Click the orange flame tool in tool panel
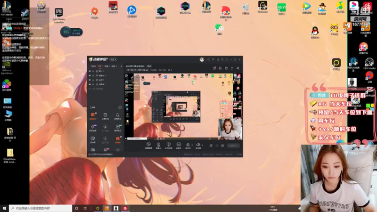Image resolution: width=377 pixels, height=212 pixels. coord(117,139)
